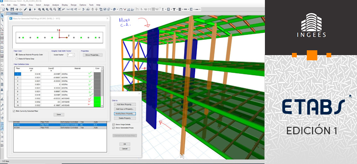Viewport: 357px width, 164px height.
Task: Toggle Show Hinge Details checkbox
Action: click(113, 125)
